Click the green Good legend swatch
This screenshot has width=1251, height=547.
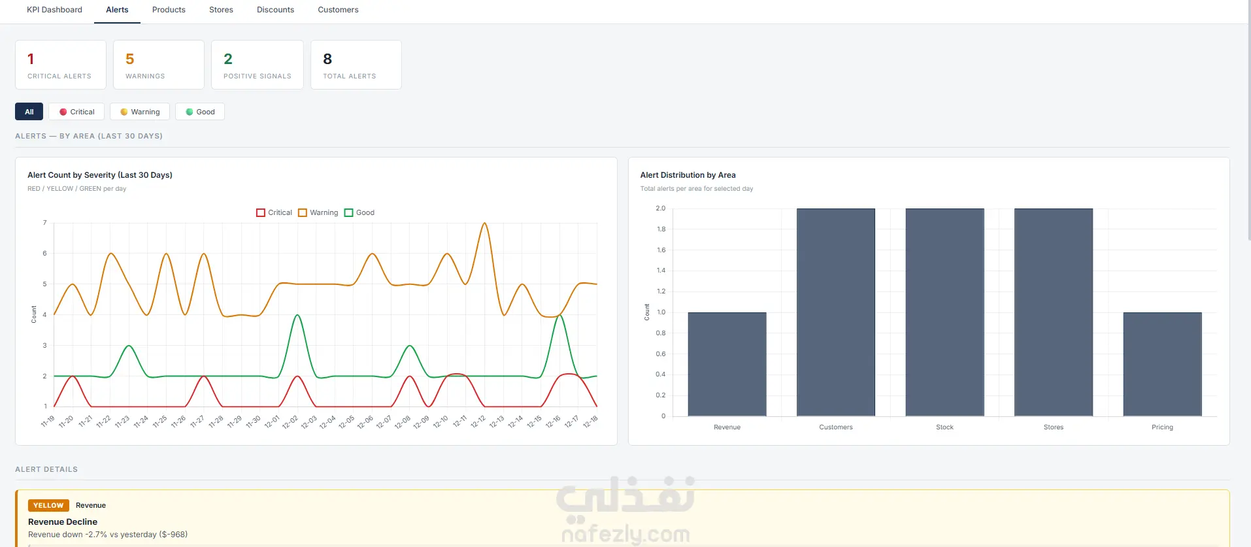pos(348,212)
